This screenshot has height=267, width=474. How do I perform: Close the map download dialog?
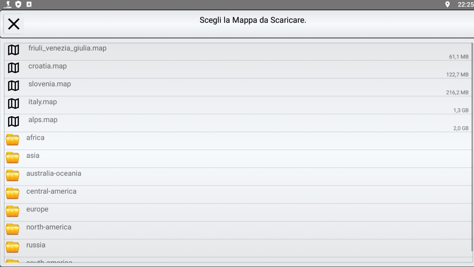click(x=14, y=24)
